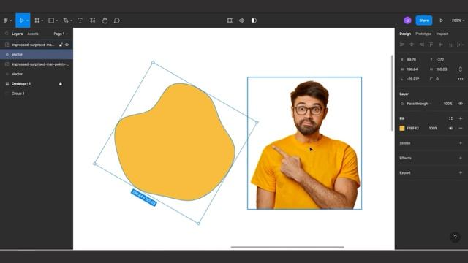Click the blue Share button
Screen dimensions: 468x263
[424, 20]
